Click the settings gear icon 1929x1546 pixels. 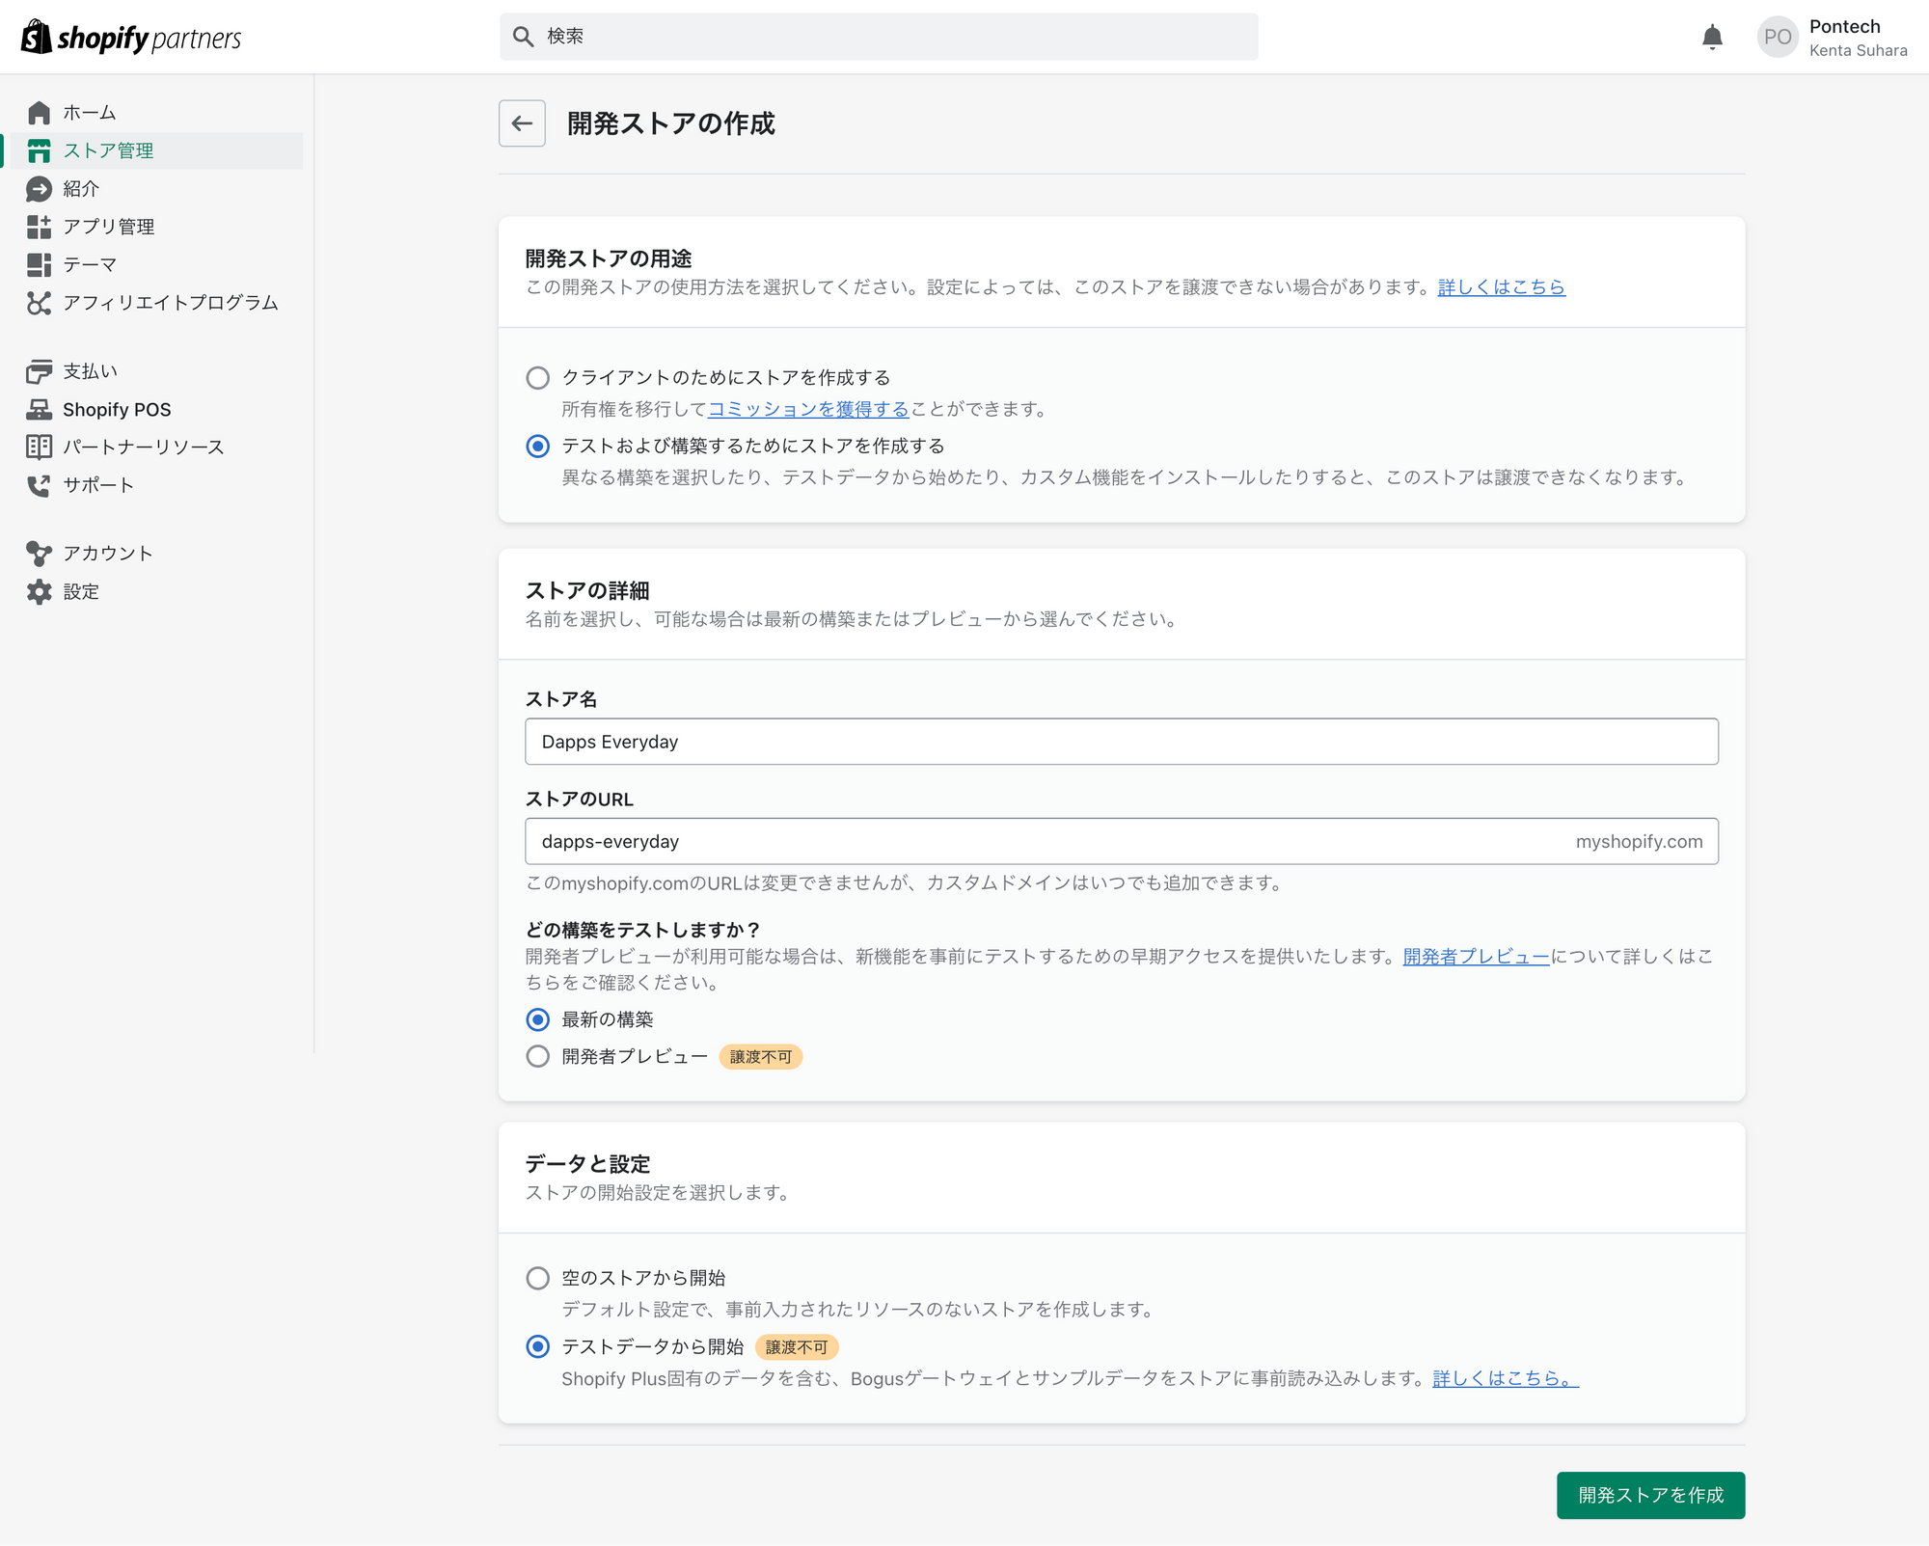(x=39, y=592)
